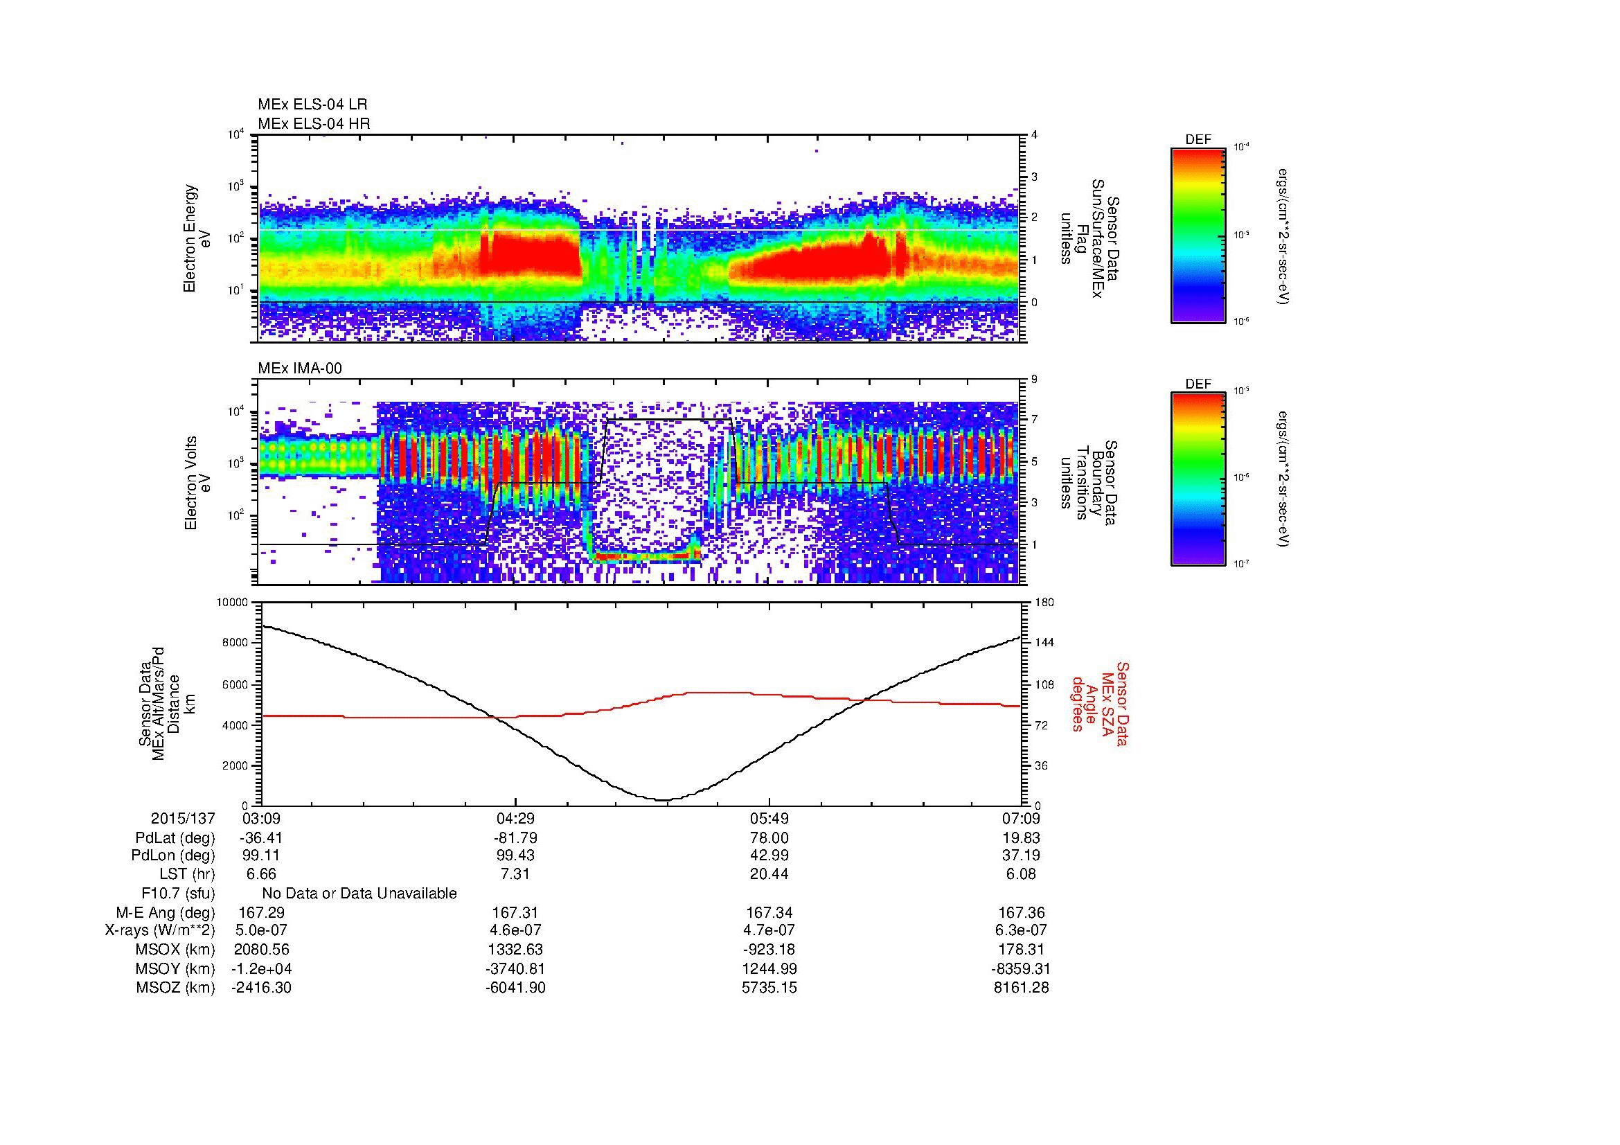Click the PdLat value 78.00
Screen dimensions: 1620x1145
pos(769,838)
